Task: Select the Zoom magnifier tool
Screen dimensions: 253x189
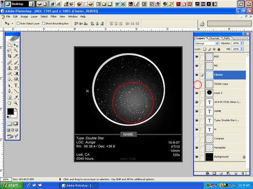Action: click(16, 103)
